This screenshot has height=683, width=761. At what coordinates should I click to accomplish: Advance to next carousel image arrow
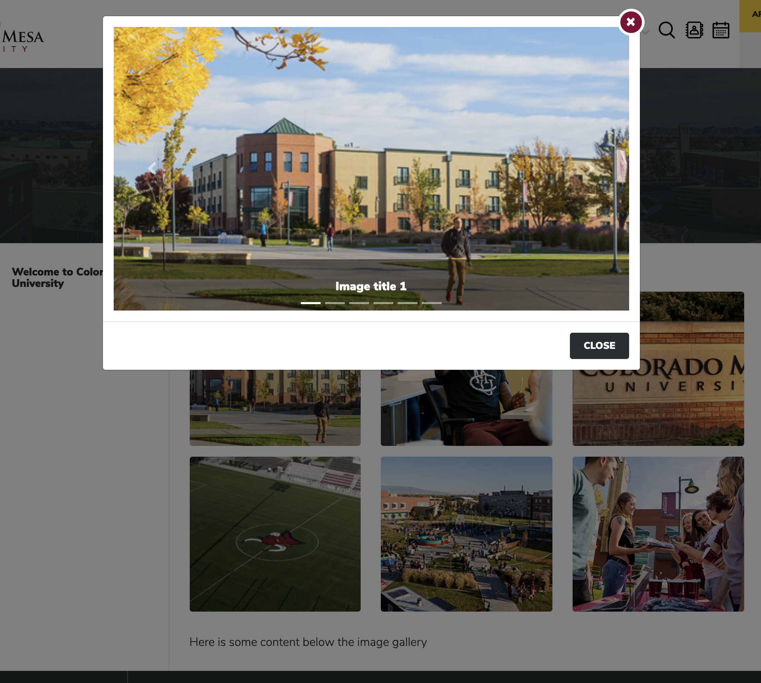coord(590,168)
